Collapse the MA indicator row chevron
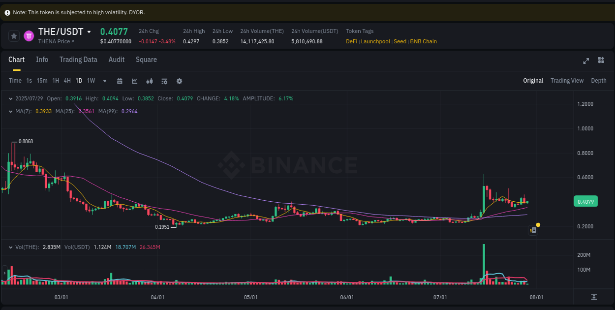615x310 pixels. point(10,112)
